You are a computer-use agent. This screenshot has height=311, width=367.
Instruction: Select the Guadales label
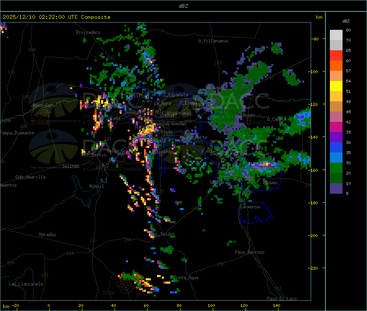(x=218, y=88)
